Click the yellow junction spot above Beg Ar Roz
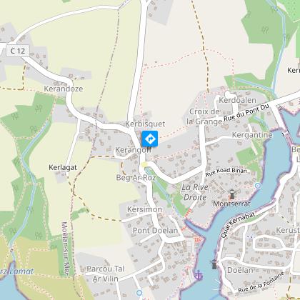The width and height of the screenshot is (300, 300). tap(144, 164)
